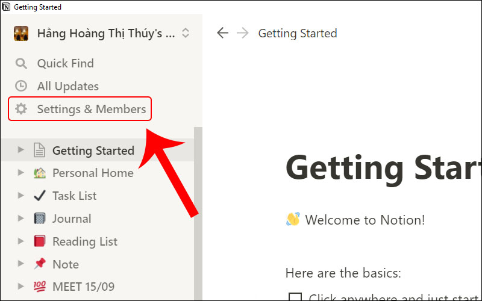Image resolution: width=482 pixels, height=301 pixels.
Task: Click the Settings & Members gear icon
Action: tap(21, 109)
